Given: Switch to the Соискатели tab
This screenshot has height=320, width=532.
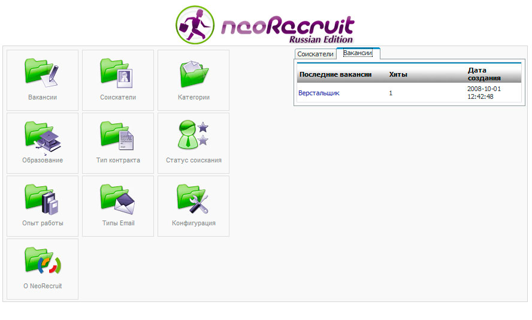Looking at the screenshot, I should [315, 54].
